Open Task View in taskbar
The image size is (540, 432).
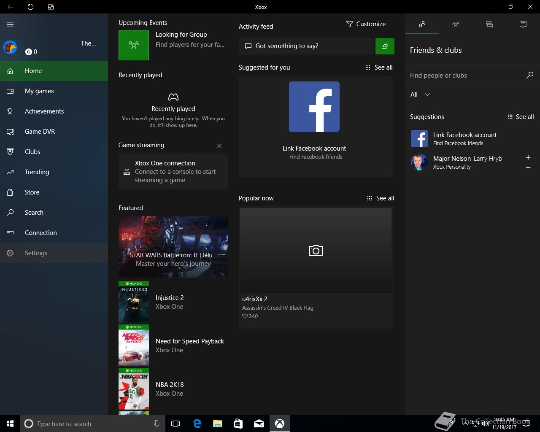[175, 424]
